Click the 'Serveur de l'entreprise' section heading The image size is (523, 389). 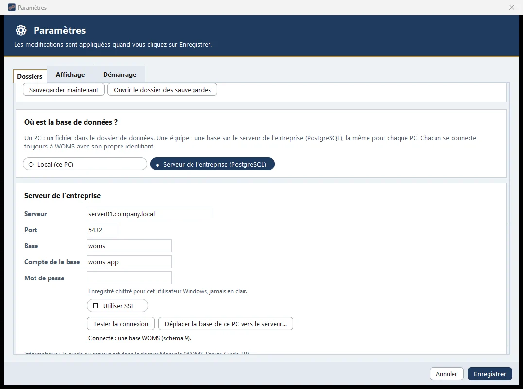coord(62,196)
